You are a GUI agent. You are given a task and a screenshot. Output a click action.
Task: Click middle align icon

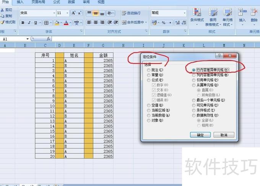[96, 13]
